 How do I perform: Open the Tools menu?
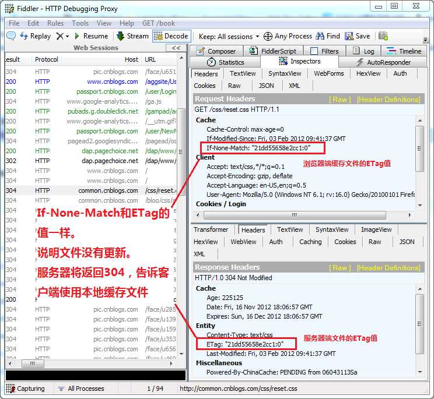[x=80, y=23]
